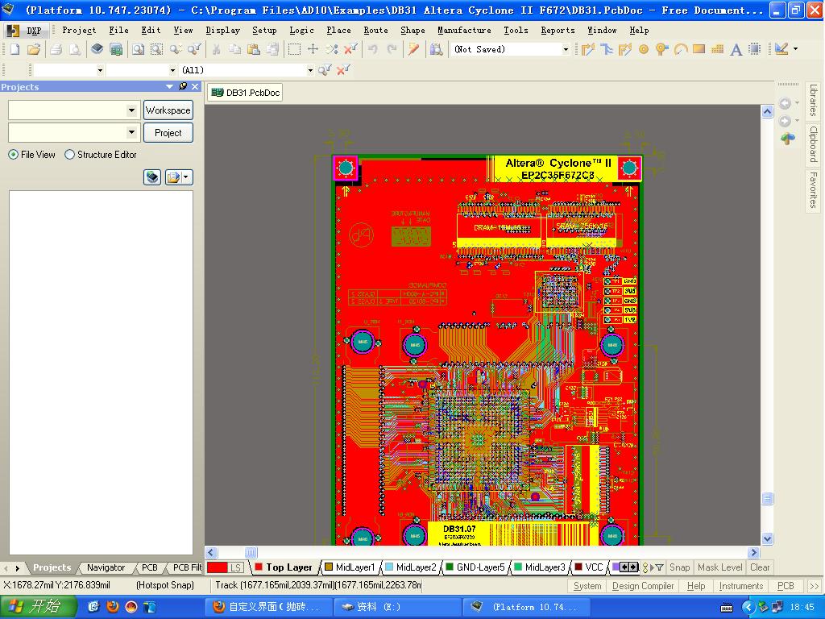825x619 pixels.
Task: Select the Place String text tool
Action: pyautogui.click(x=736, y=50)
